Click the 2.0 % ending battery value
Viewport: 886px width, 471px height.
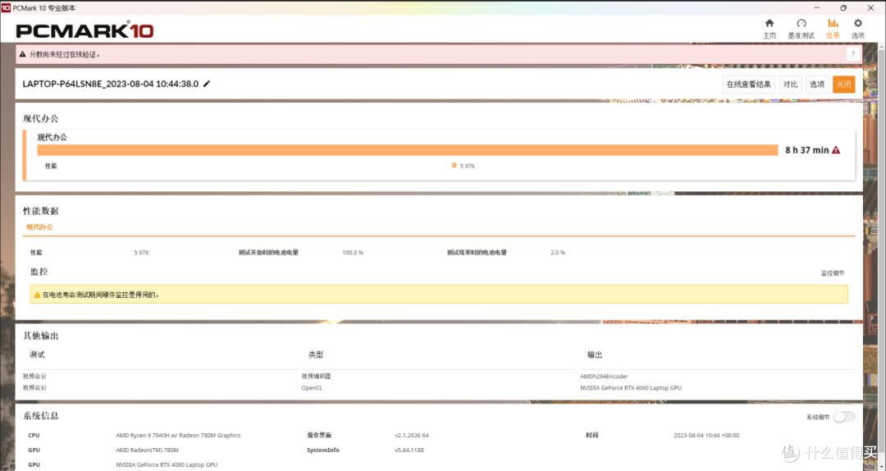(x=558, y=253)
